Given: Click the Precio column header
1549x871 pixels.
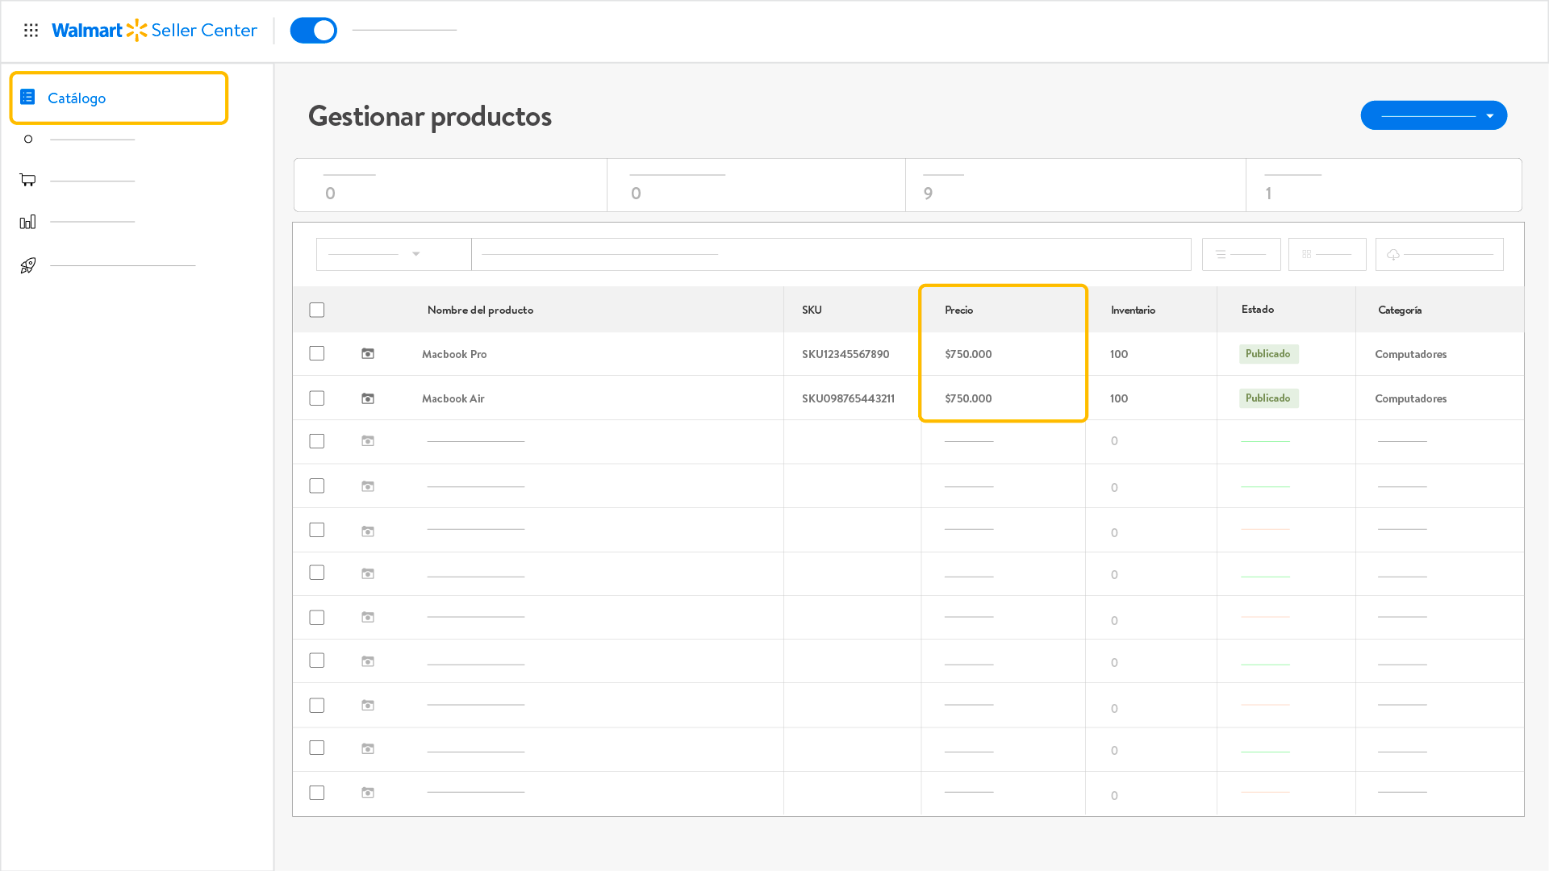Looking at the screenshot, I should click(x=958, y=310).
